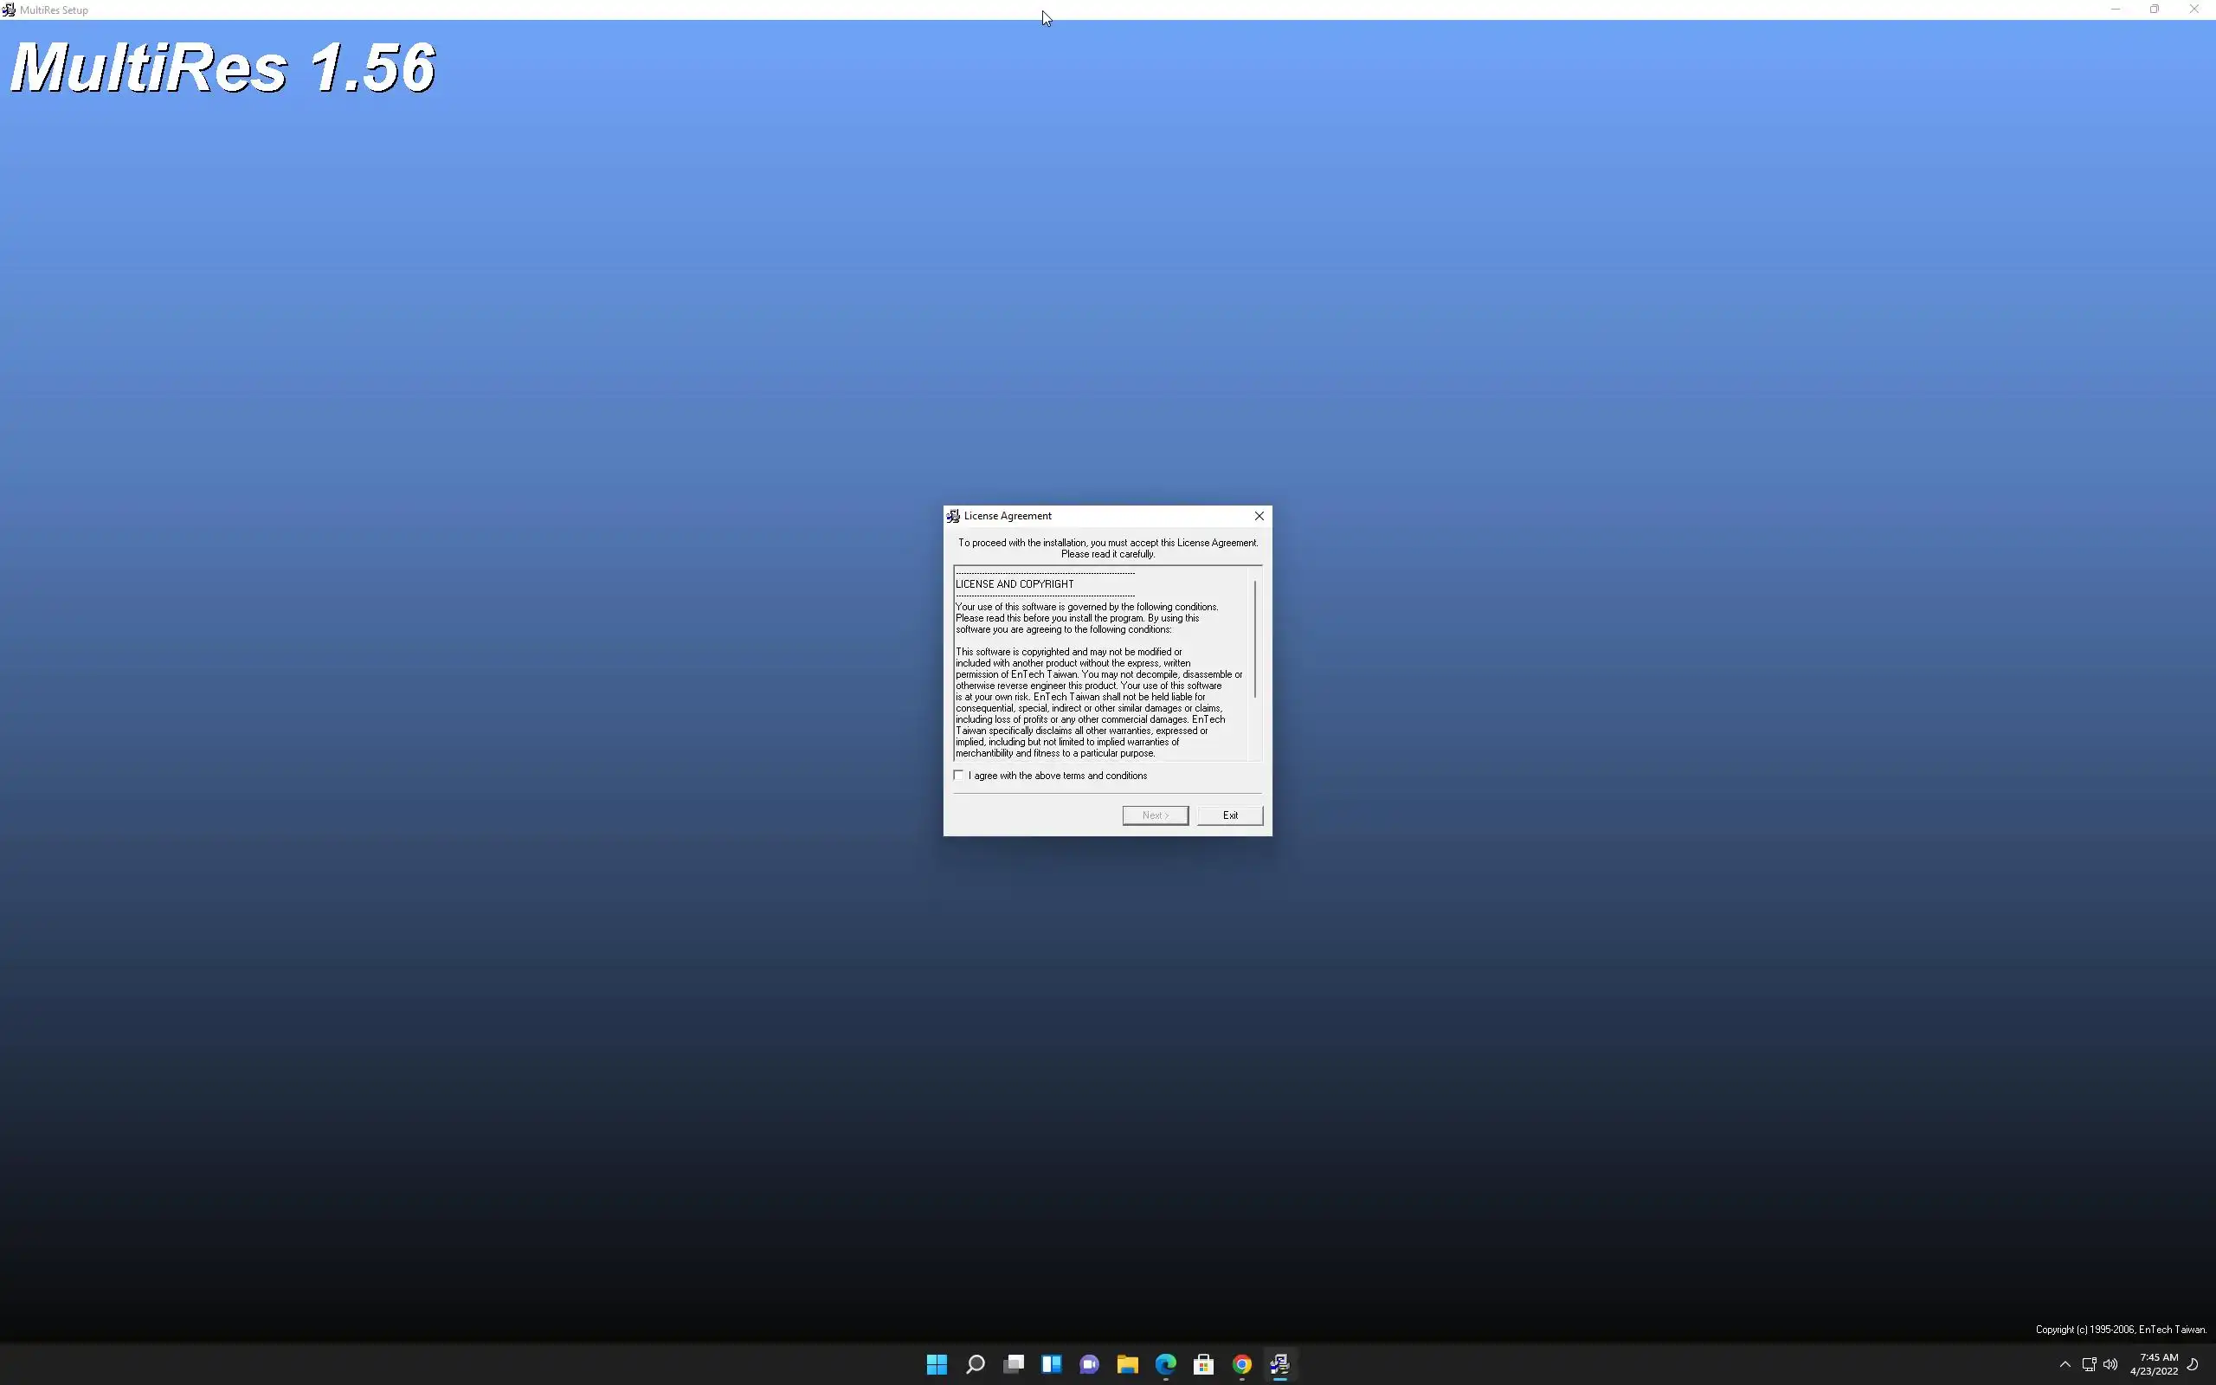Open taskbar Search icon
The image size is (2216, 1385).
point(975,1364)
